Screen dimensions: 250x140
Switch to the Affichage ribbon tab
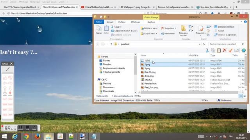(x=135, y=22)
